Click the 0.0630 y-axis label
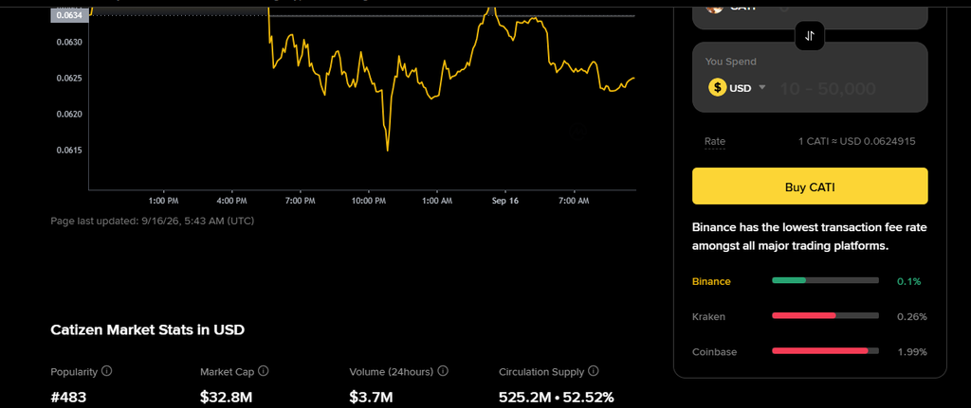The width and height of the screenshot is (971, 408). point(70,42)
